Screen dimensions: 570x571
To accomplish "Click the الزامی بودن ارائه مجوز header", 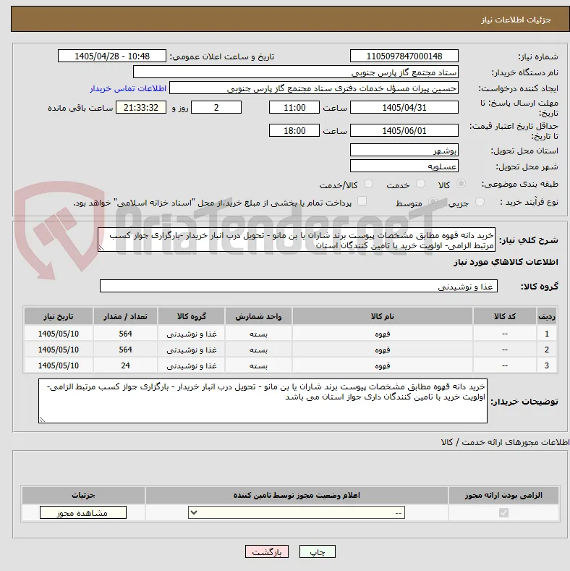I will [503, 495].
